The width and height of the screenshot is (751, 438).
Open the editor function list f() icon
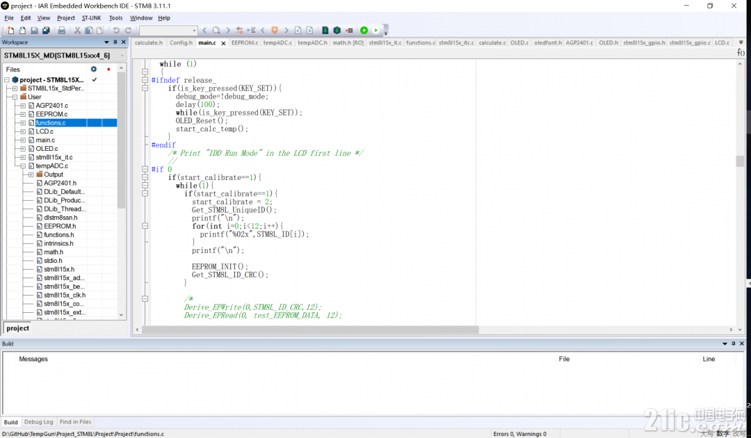741,52
